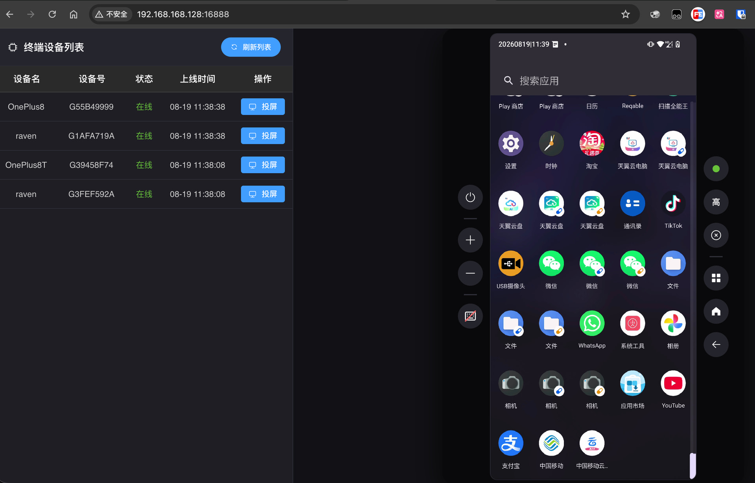
Task: Toggle the crossed-out keyboard input button
Action: pyautogui.click(x=470, y=316)
